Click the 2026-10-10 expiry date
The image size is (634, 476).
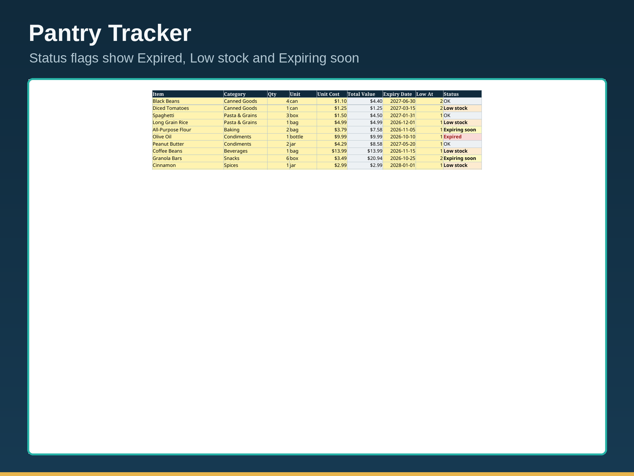(x=399, y=137)
